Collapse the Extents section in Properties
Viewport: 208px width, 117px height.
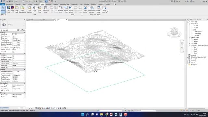(25, 54)
